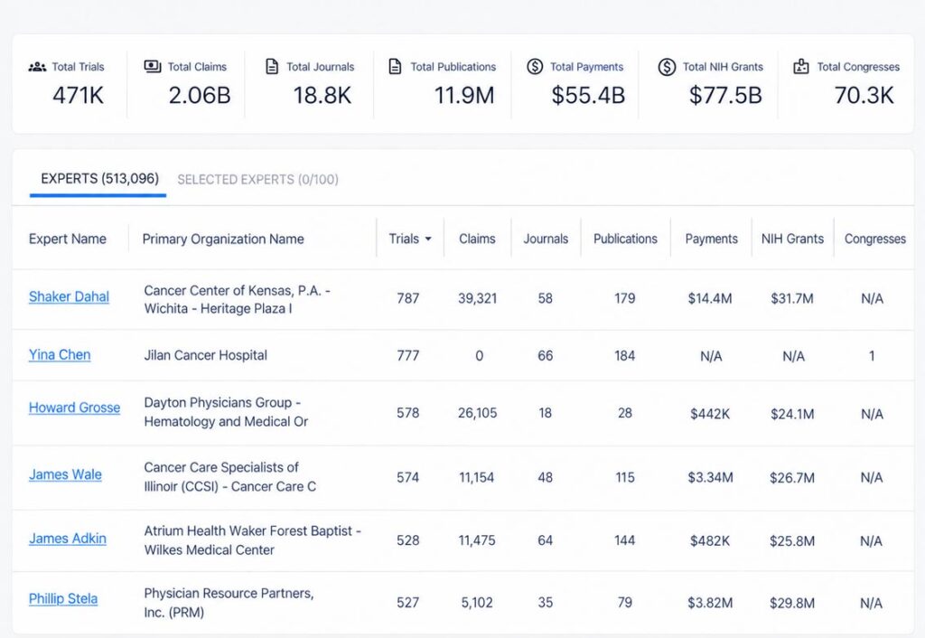Click the $24.1M NIH grants cell
Image resolution: width=925 pixels, height=638 pixels.
pyautogui.click(x=791, y=414)
